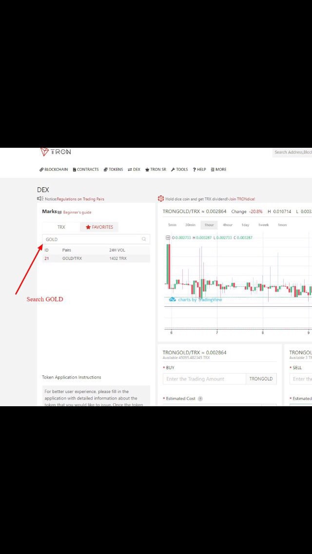Open the MORE menu
Image resolution: width=312 pixels, height=554 pixels.
(218, 170)
